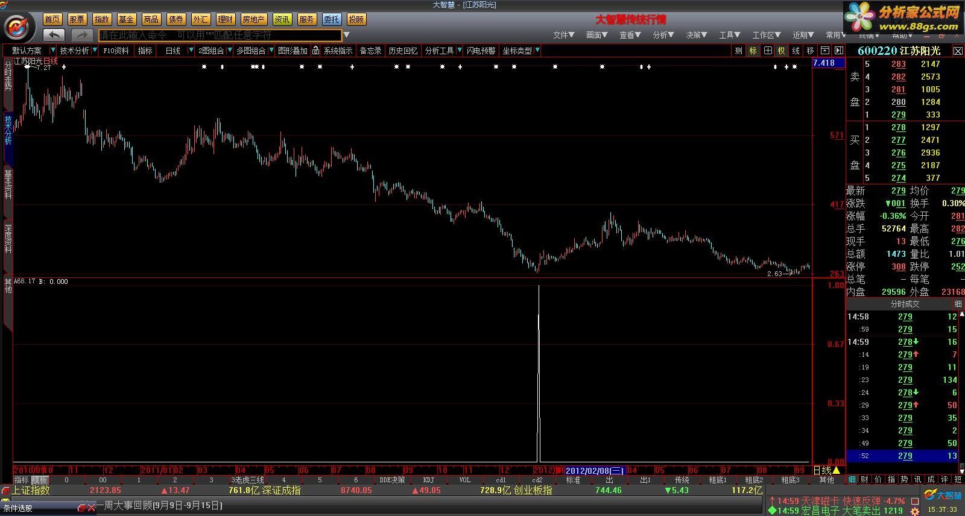The height and width of the screenshot is (516, 965).
Task: Click the 历史回忆 toolbar item
Action: click(403, 51)
